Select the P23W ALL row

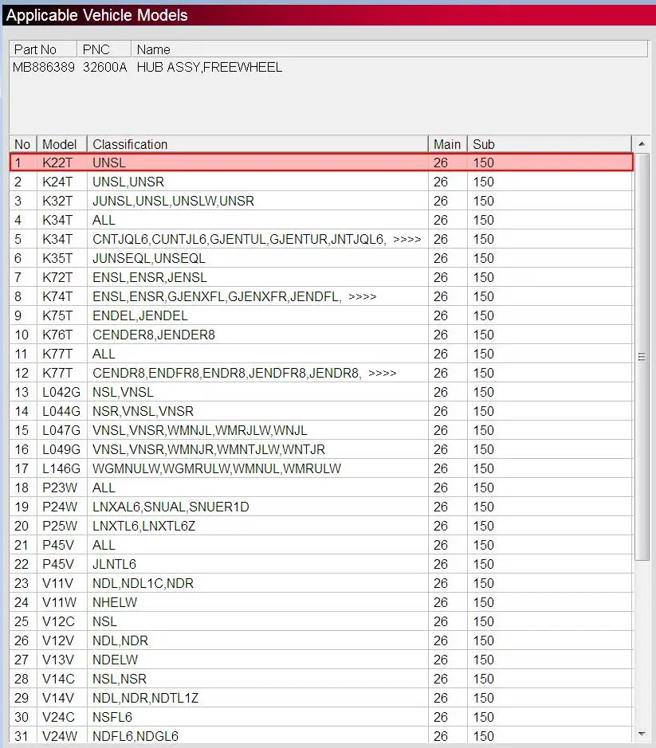[x=321, y=487]
